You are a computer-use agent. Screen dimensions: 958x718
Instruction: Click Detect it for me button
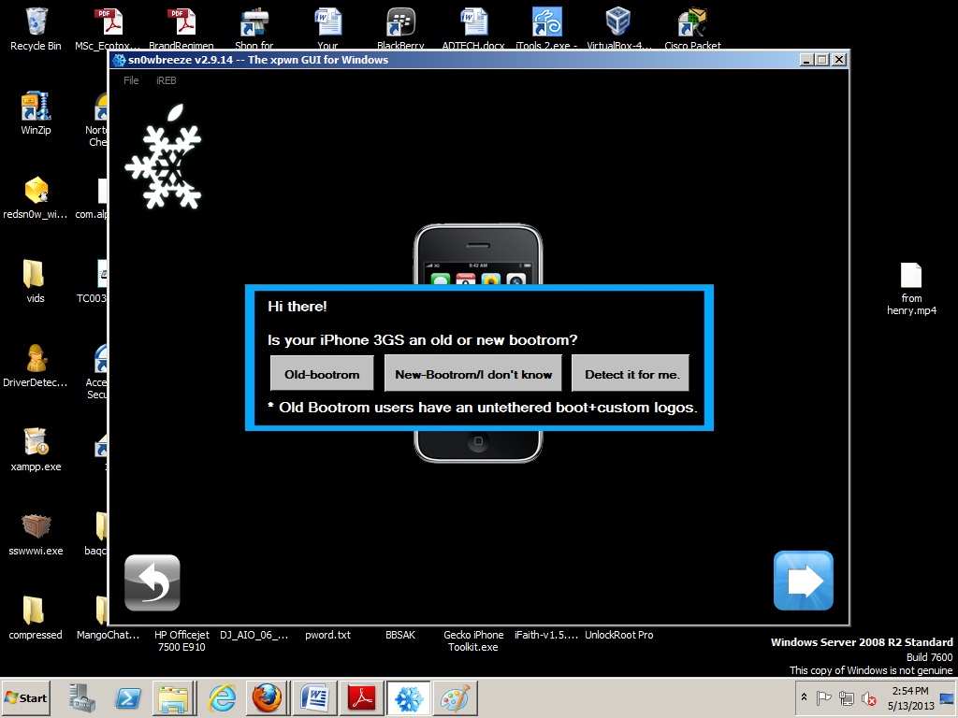[631, 374]
